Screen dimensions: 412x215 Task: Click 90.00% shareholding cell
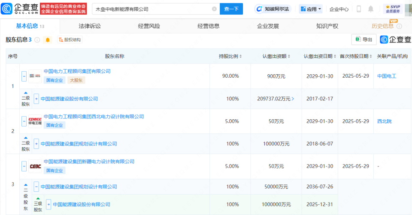point(230,76)
